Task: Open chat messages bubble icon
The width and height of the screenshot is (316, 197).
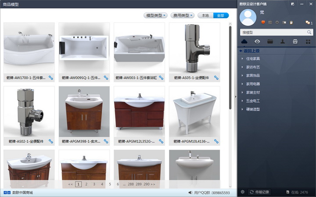Action: coord(308,22)
